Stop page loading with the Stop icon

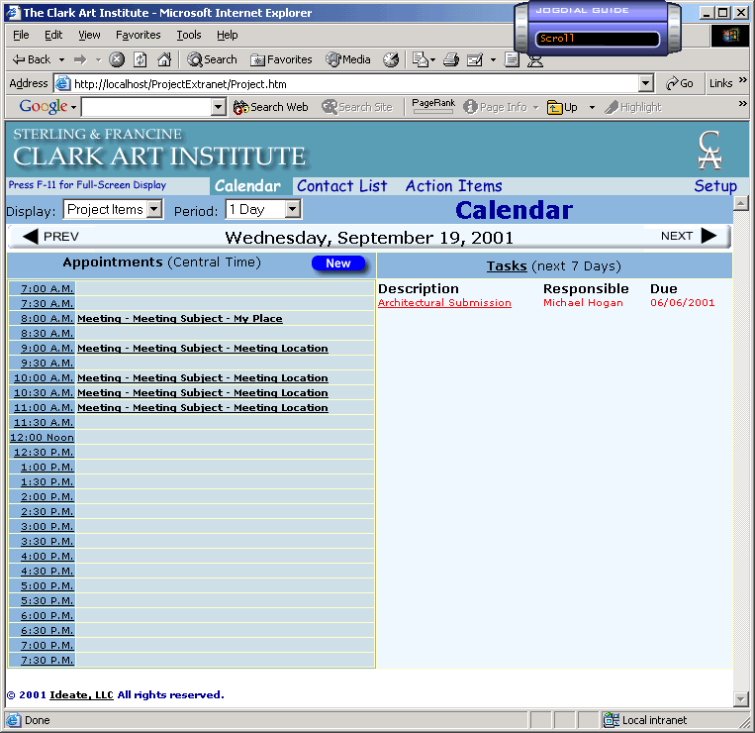(x=117, y=59)
